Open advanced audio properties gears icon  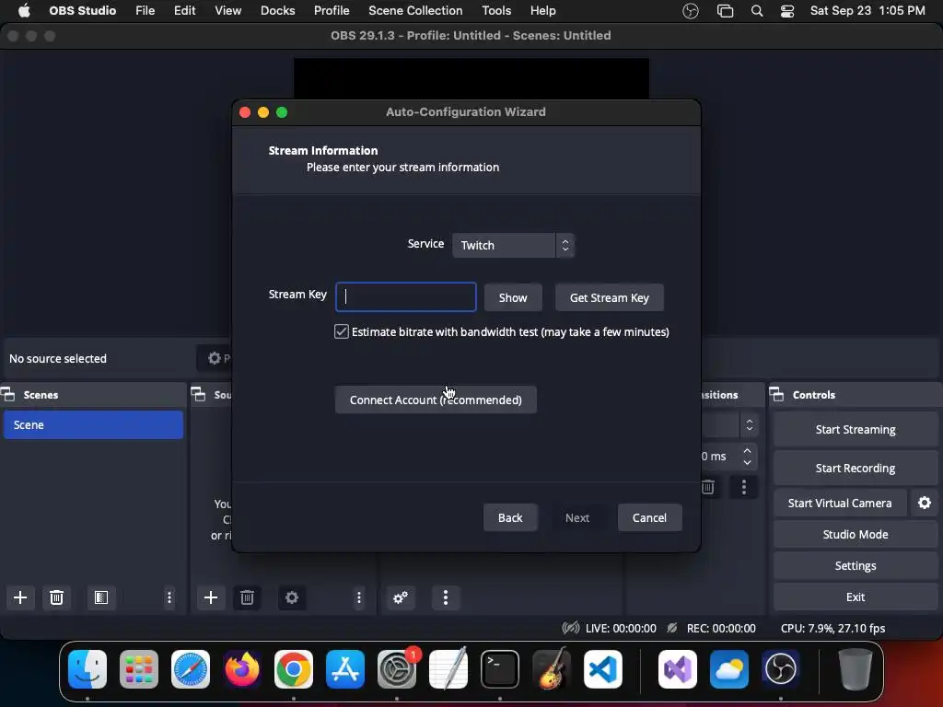pyautogui.click(x=401, y=597)
